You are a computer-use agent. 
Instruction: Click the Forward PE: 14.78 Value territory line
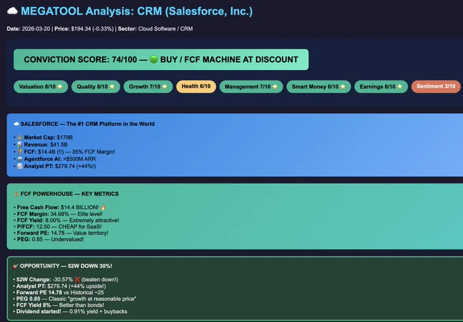[x=63, y=234]
